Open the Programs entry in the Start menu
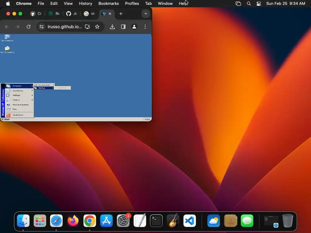Screen dimensions: 311x233 click(x=19, y=86)
